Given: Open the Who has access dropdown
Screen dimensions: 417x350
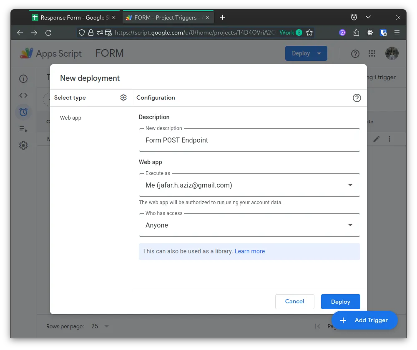Looking at the screenshot, I should click(350, 225).
